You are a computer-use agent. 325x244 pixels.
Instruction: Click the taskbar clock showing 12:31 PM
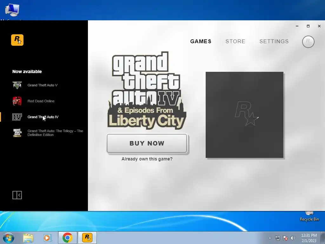click(309, 238)
